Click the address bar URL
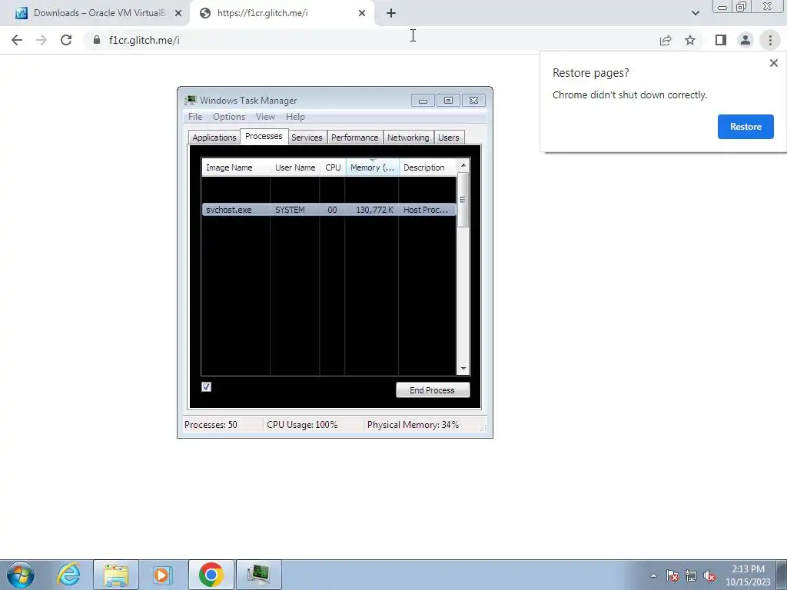This screenshot has height=590, width=787. (x=144, y=40)
